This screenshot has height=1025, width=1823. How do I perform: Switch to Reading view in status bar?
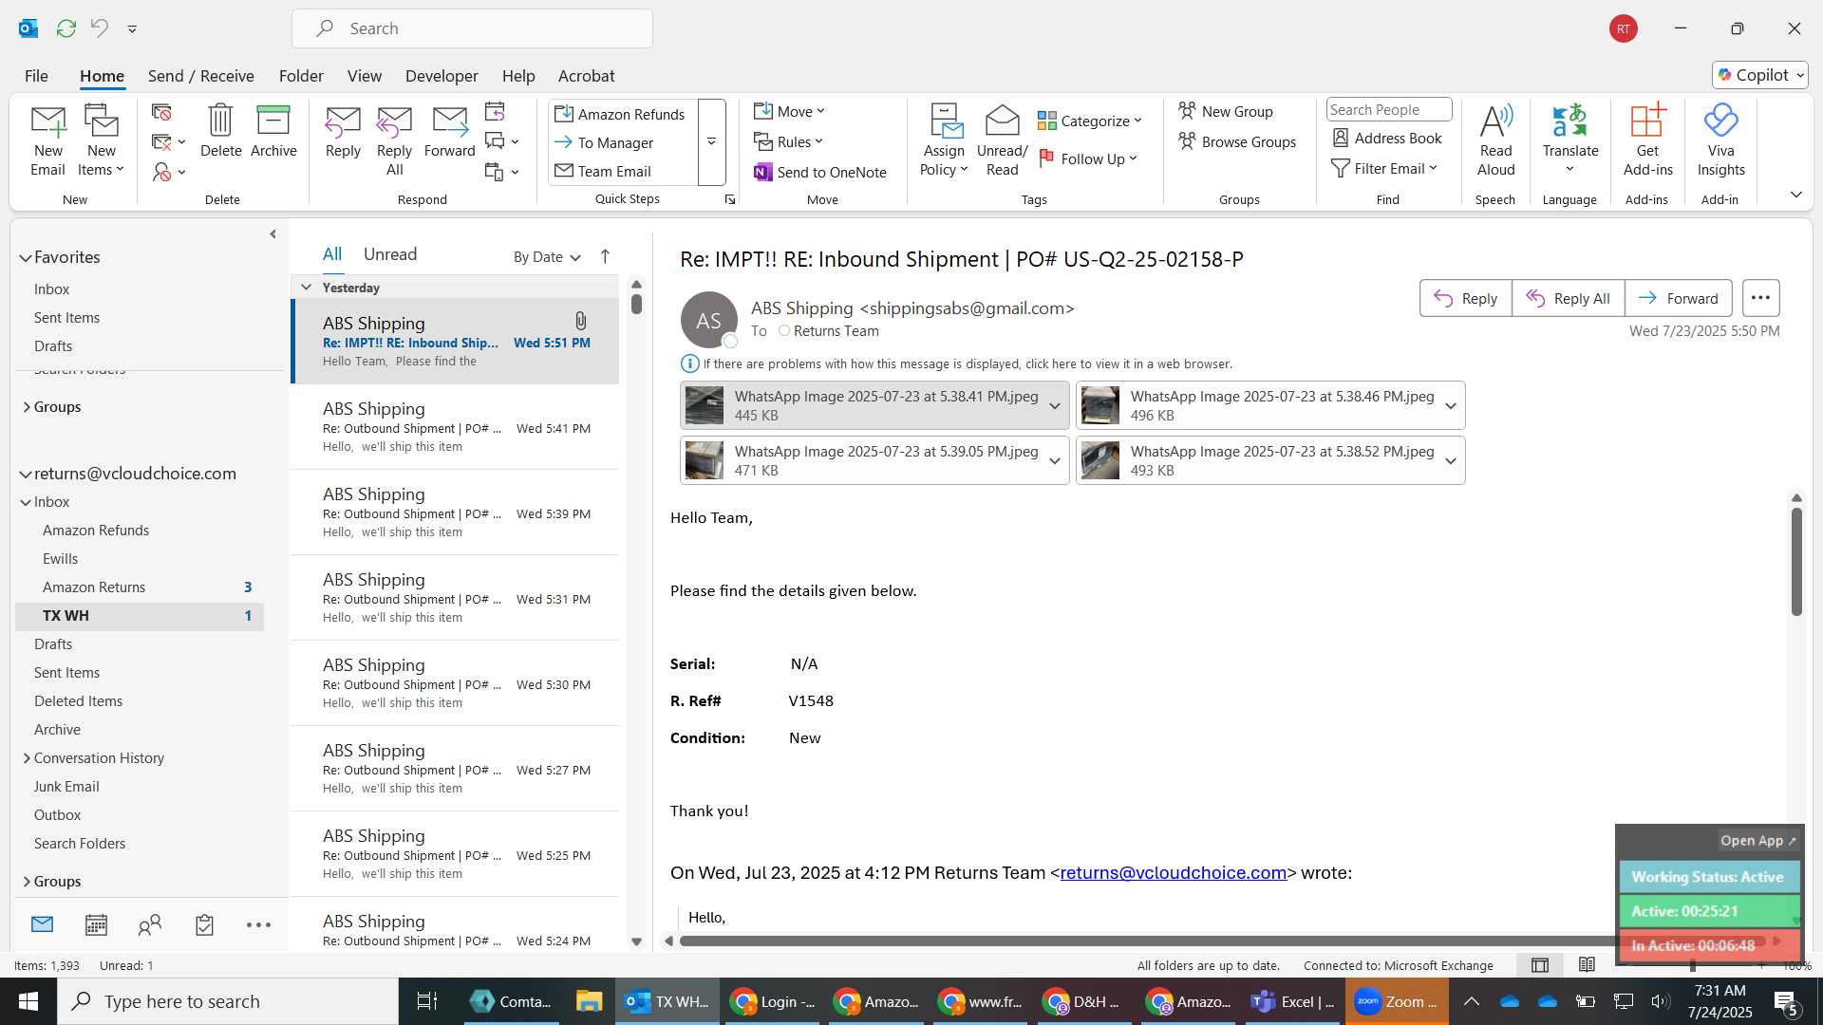[x=1587, y=965]
